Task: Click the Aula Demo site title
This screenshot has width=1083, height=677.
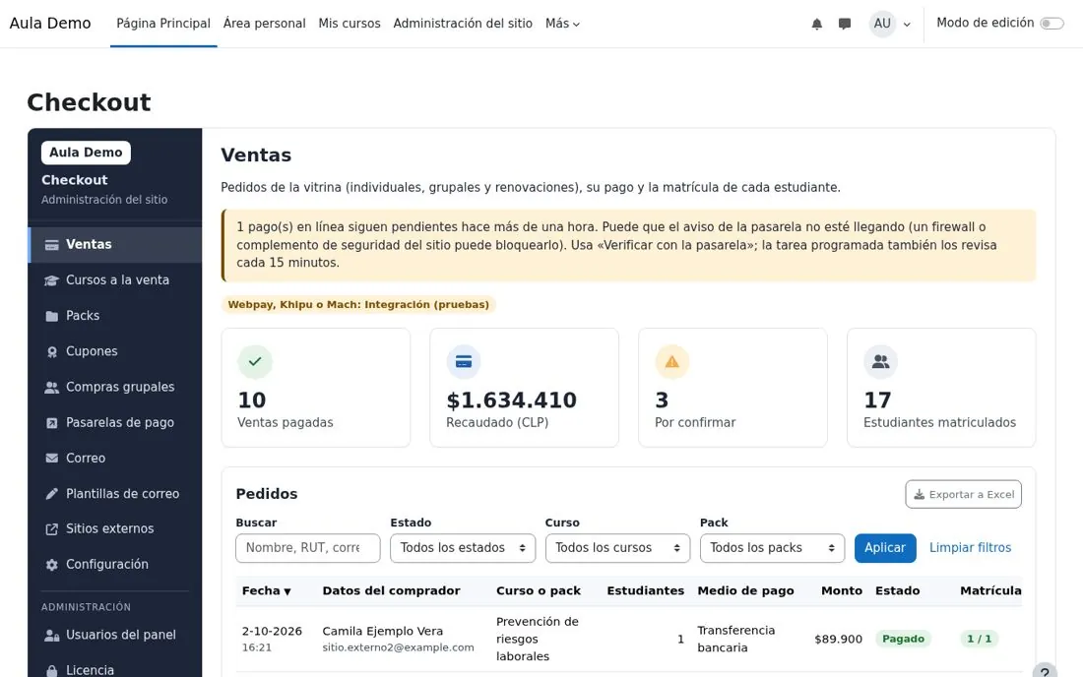Action: click(50, 24)
